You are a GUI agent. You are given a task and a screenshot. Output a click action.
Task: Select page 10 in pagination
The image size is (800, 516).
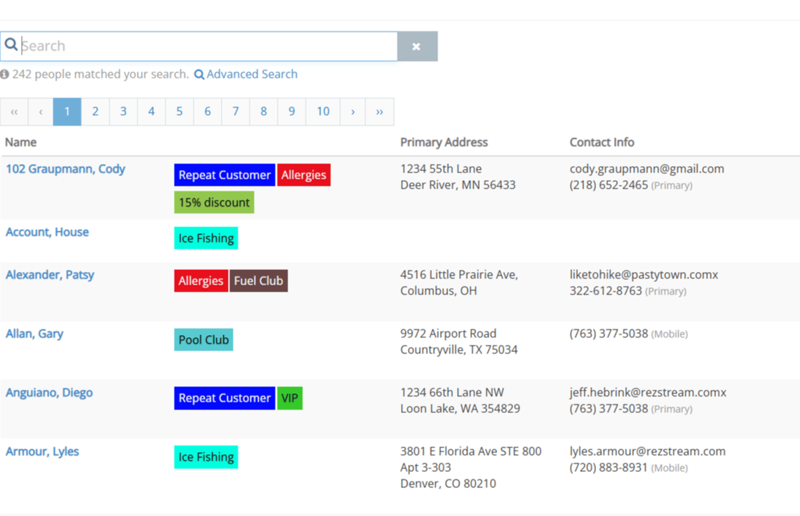(323, 111)
